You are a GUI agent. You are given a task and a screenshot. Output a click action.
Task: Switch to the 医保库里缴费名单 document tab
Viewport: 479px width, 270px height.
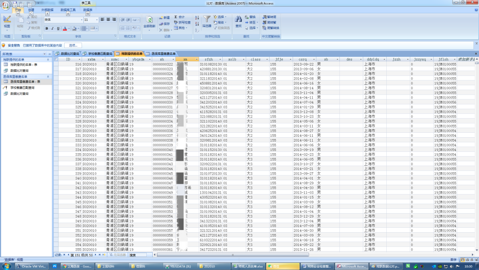[x=163, y=53]
